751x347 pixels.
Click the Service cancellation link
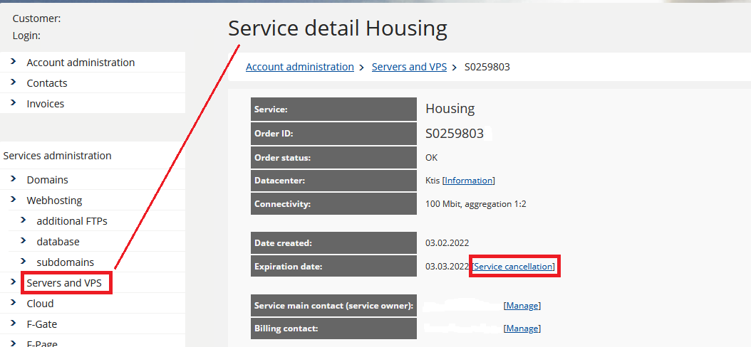[x=514, y=267]
